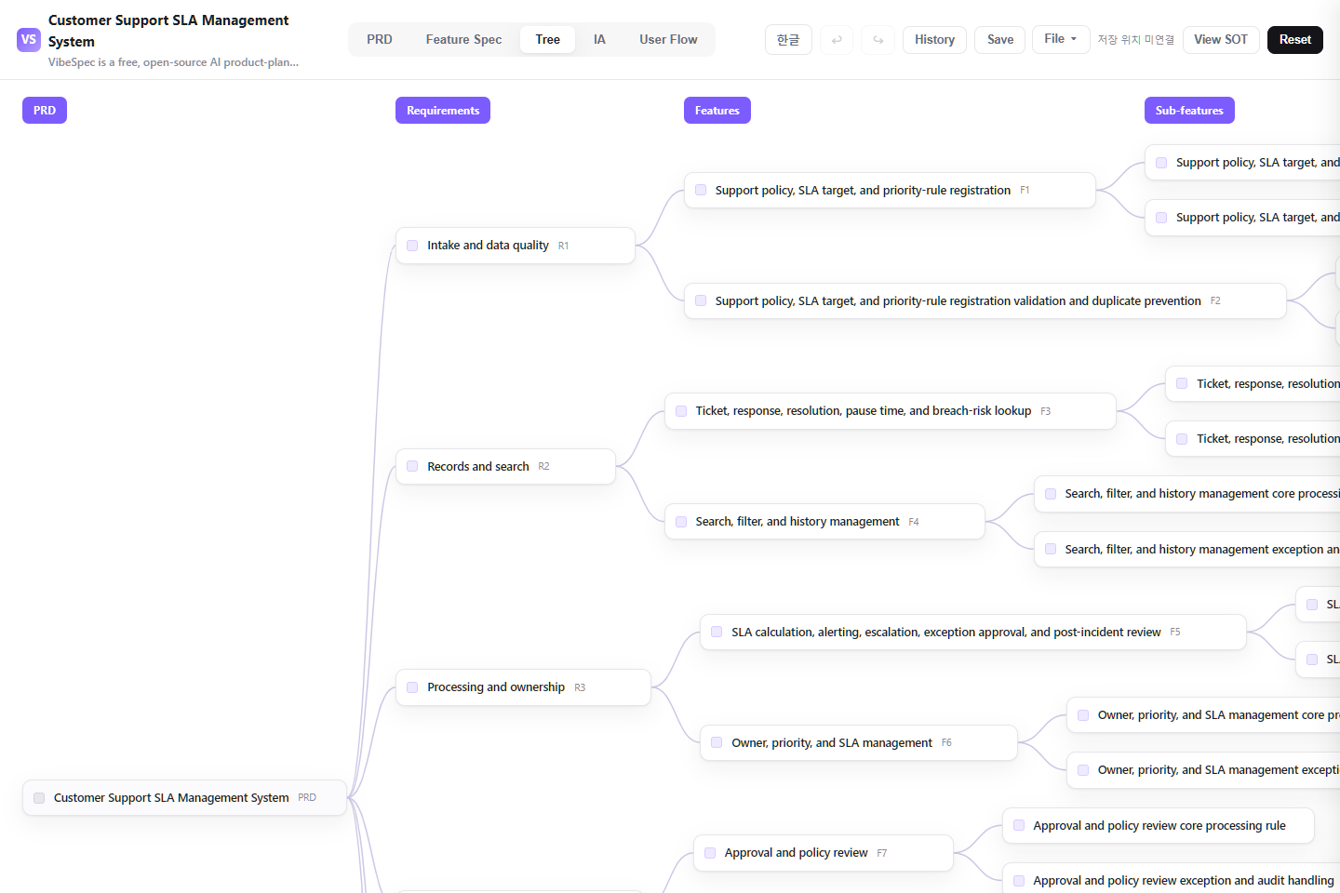The image size is (1340, 893).
Task: Click the Requirements column header badge
Action: point(443,111)
